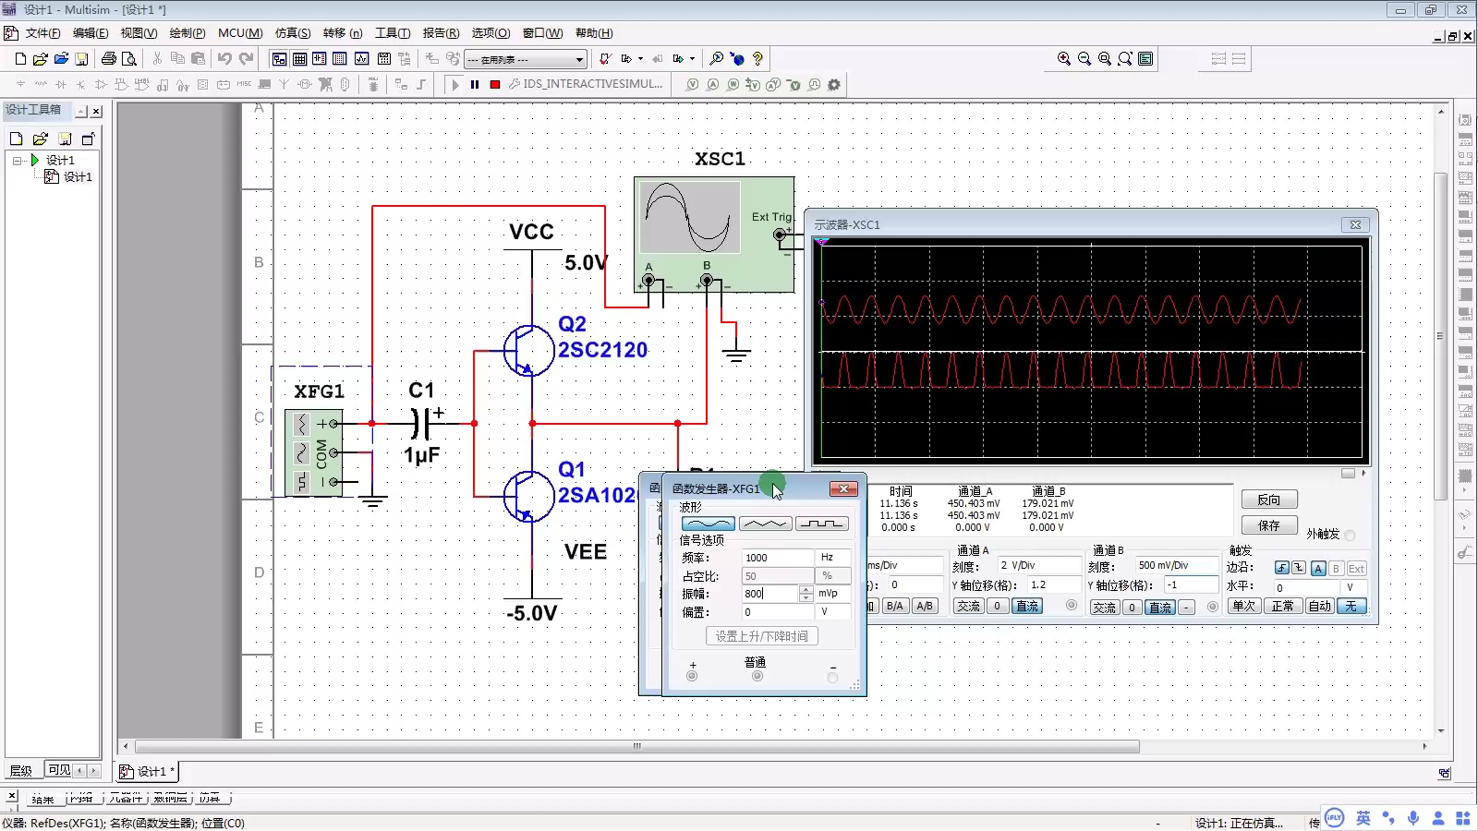
Task: Set Channel A coupling to DC (直流)
Action: click(1027, 606)
